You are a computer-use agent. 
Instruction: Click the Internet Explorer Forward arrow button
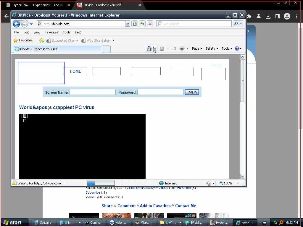click(x=25, y=24)
